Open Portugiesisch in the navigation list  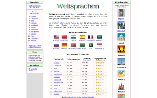(35, 32)
